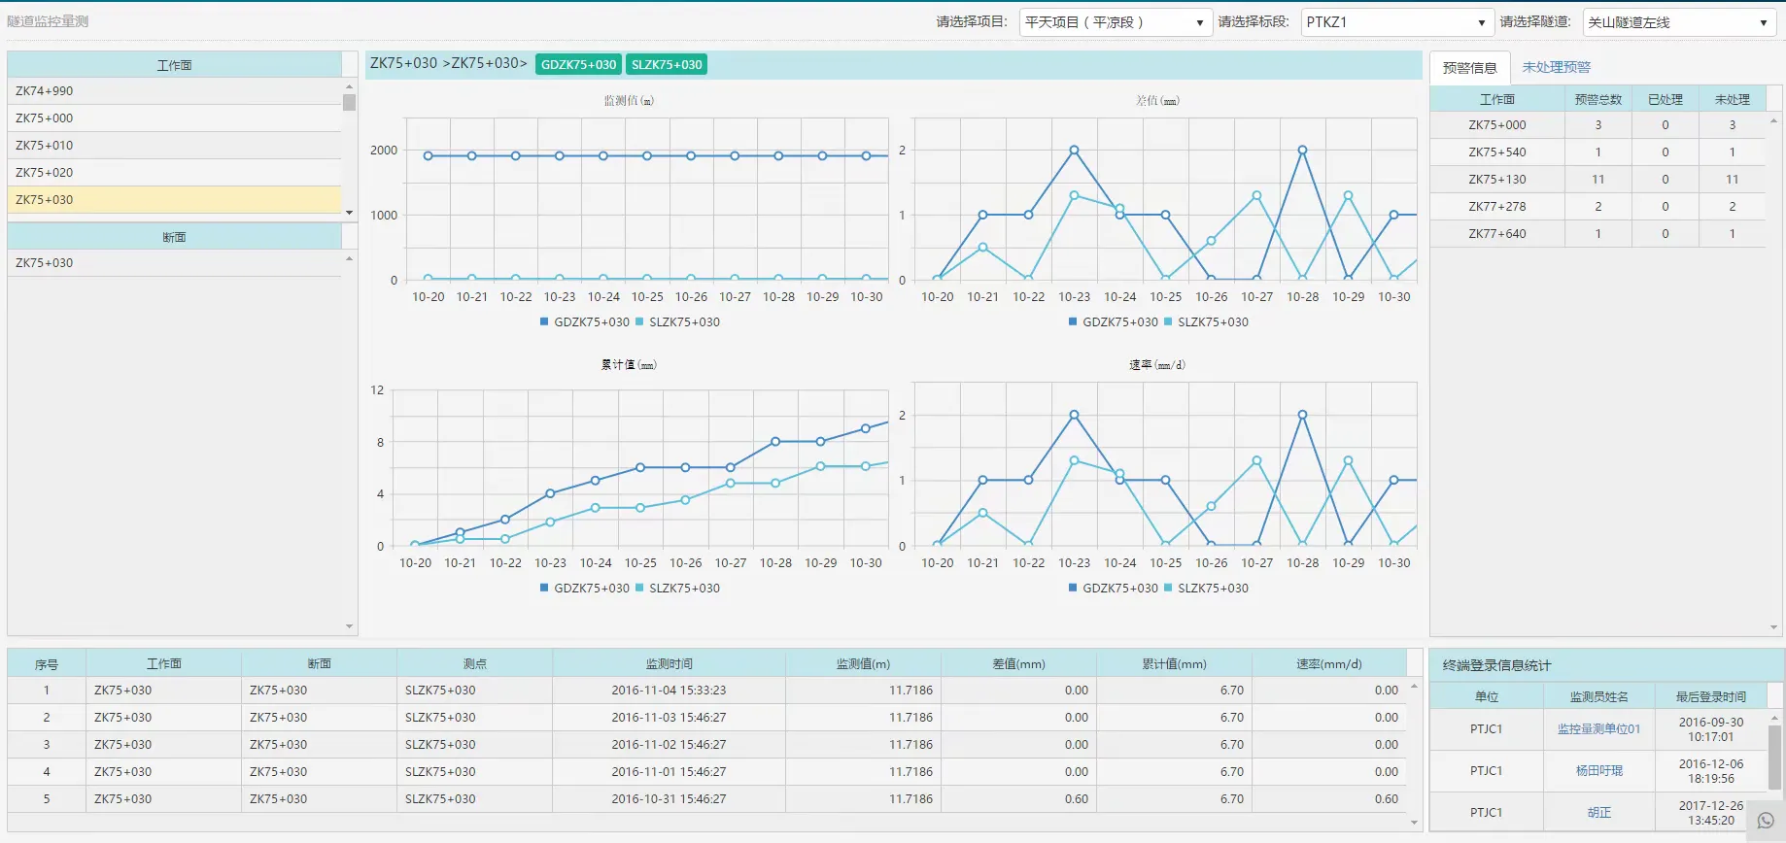Screen dimensions: 1786x843
Task: Click the 监测值(m) column header
Action: coord(863,664)
